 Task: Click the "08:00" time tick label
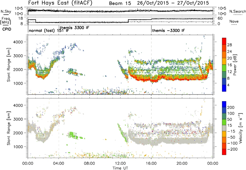click(89, 164)
